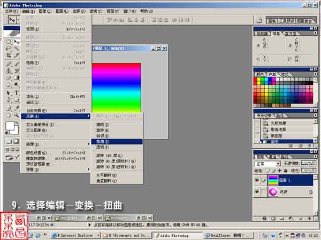
Task: Open Internet Explorer taskbar group
Action: pos(75,235)
